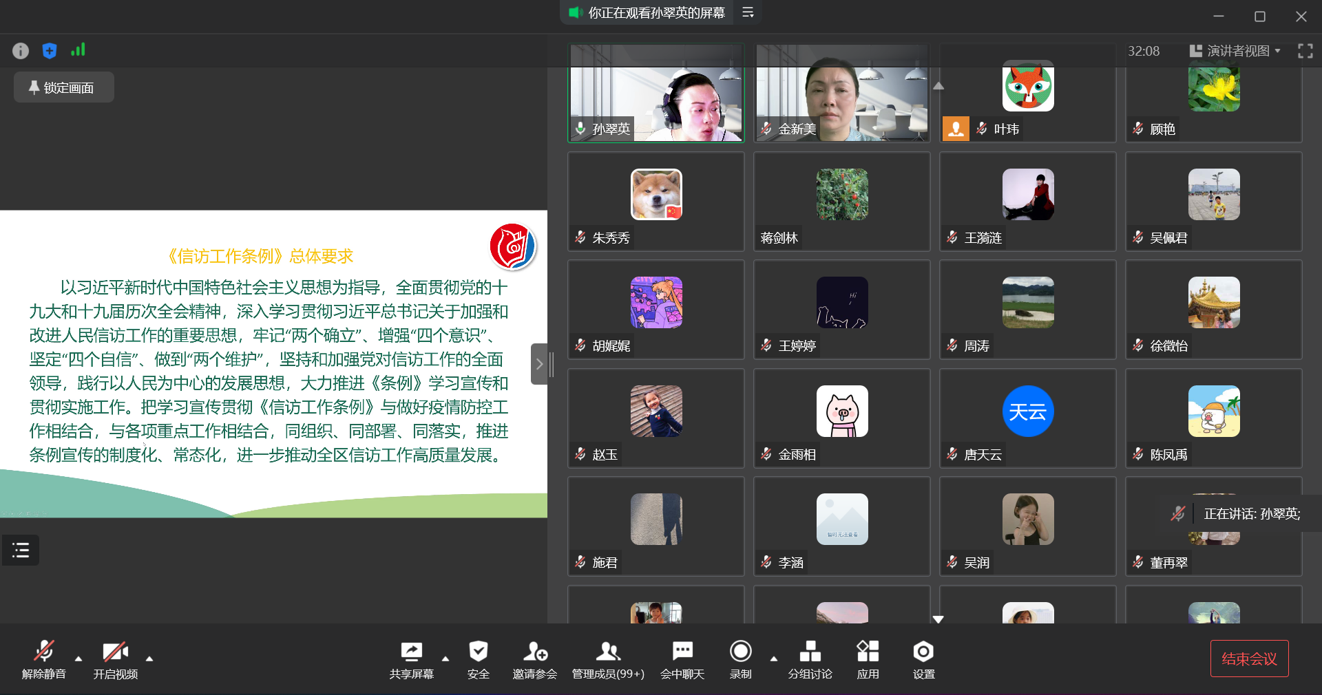Click the 锁定画面 pin button
This screenshot has width=1322, height=695.
[x=63, y=87]
